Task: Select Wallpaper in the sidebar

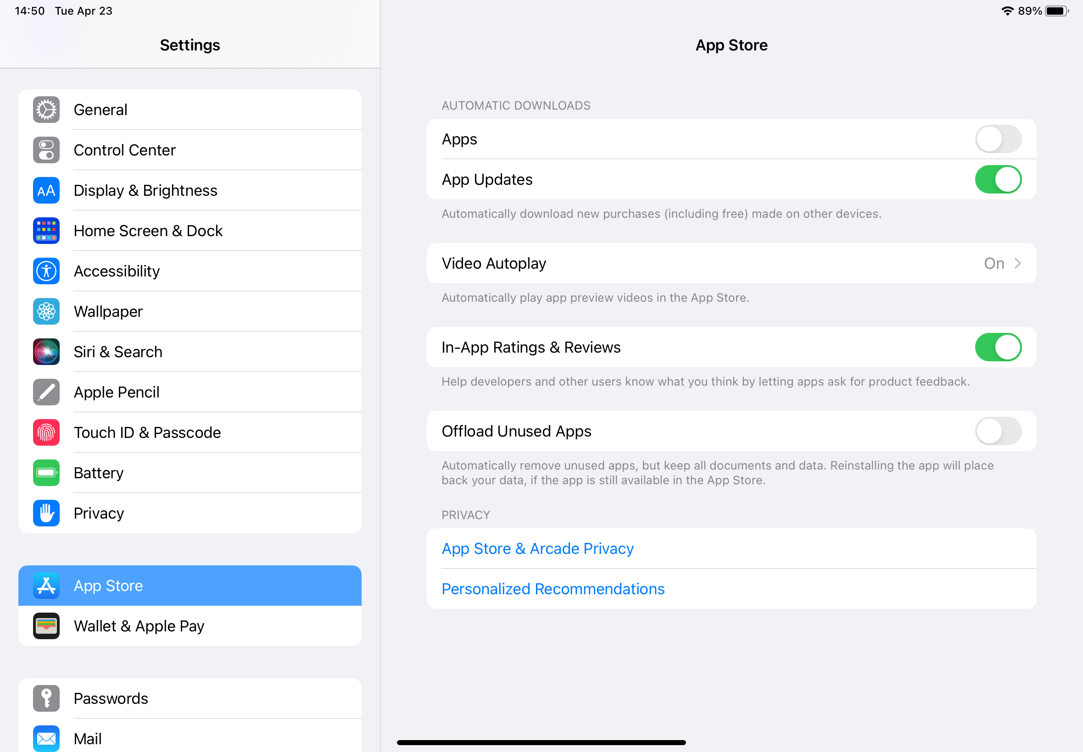Action: coord(190,312)
